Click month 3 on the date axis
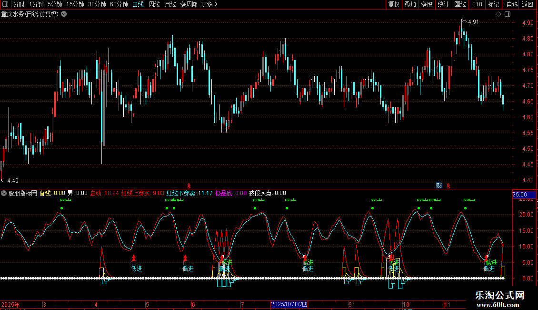538x310 pixels. [x=44, y=304]
